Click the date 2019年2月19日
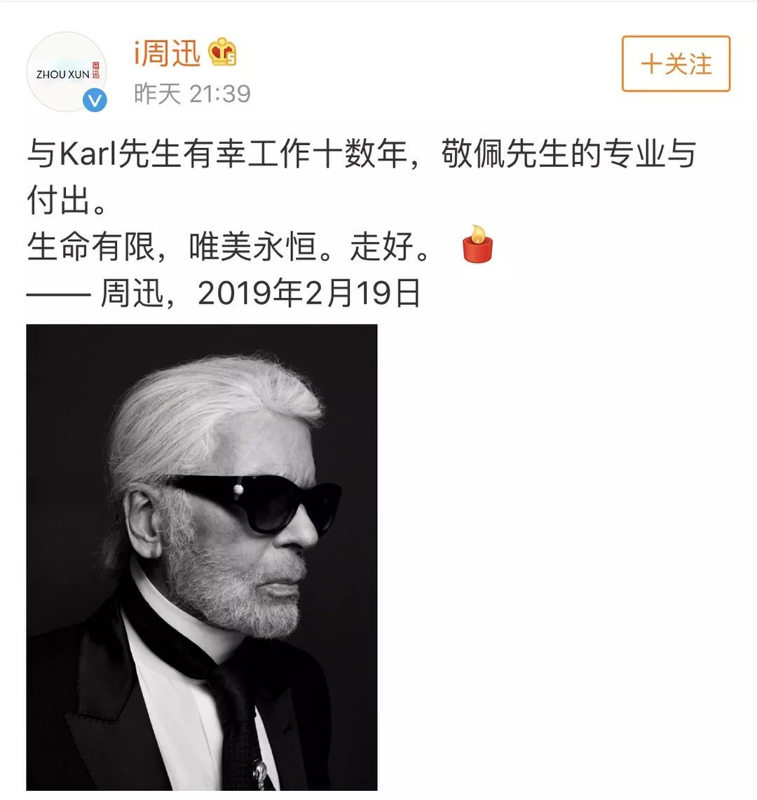This screenshot has height=800, width=757. click(x=309, y=293)
